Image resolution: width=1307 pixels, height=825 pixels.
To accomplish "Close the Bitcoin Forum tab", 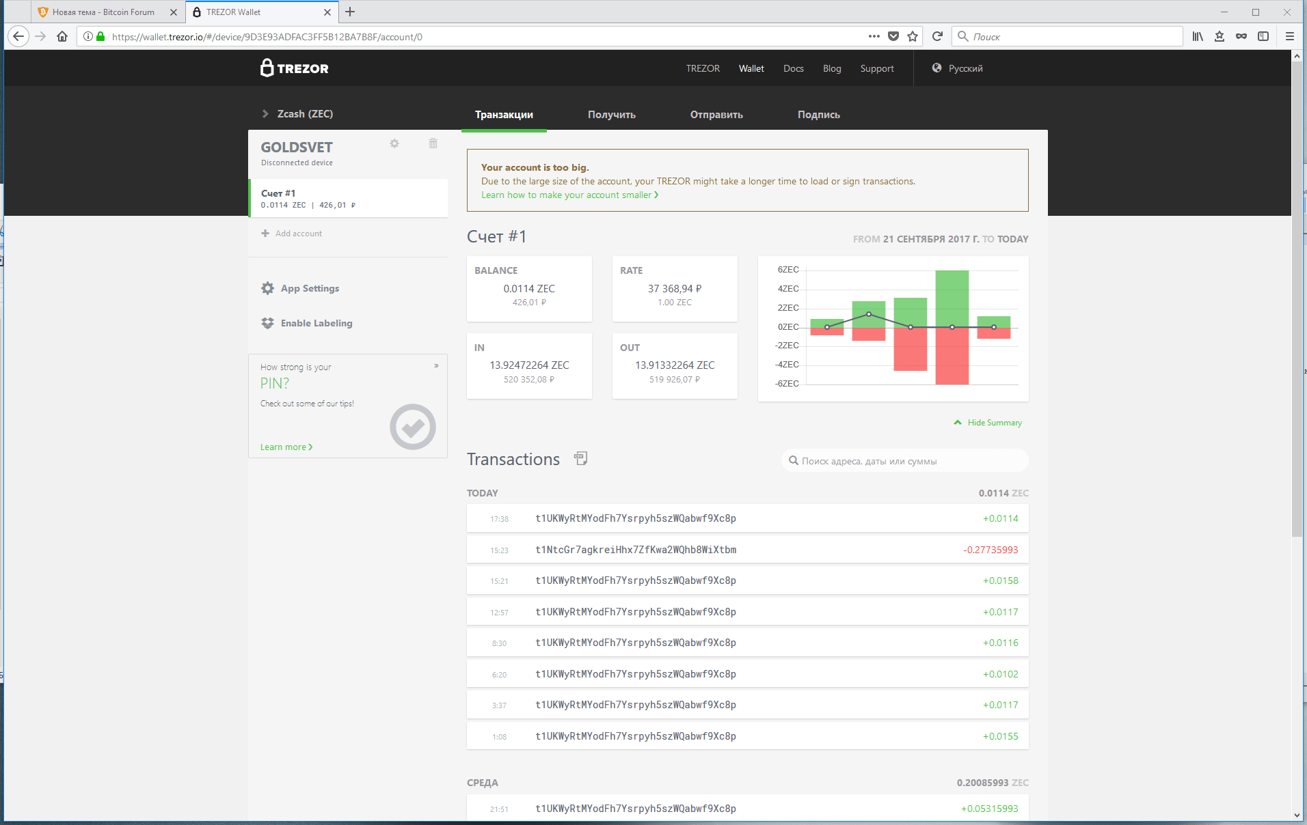I will (x=174, y=12).
